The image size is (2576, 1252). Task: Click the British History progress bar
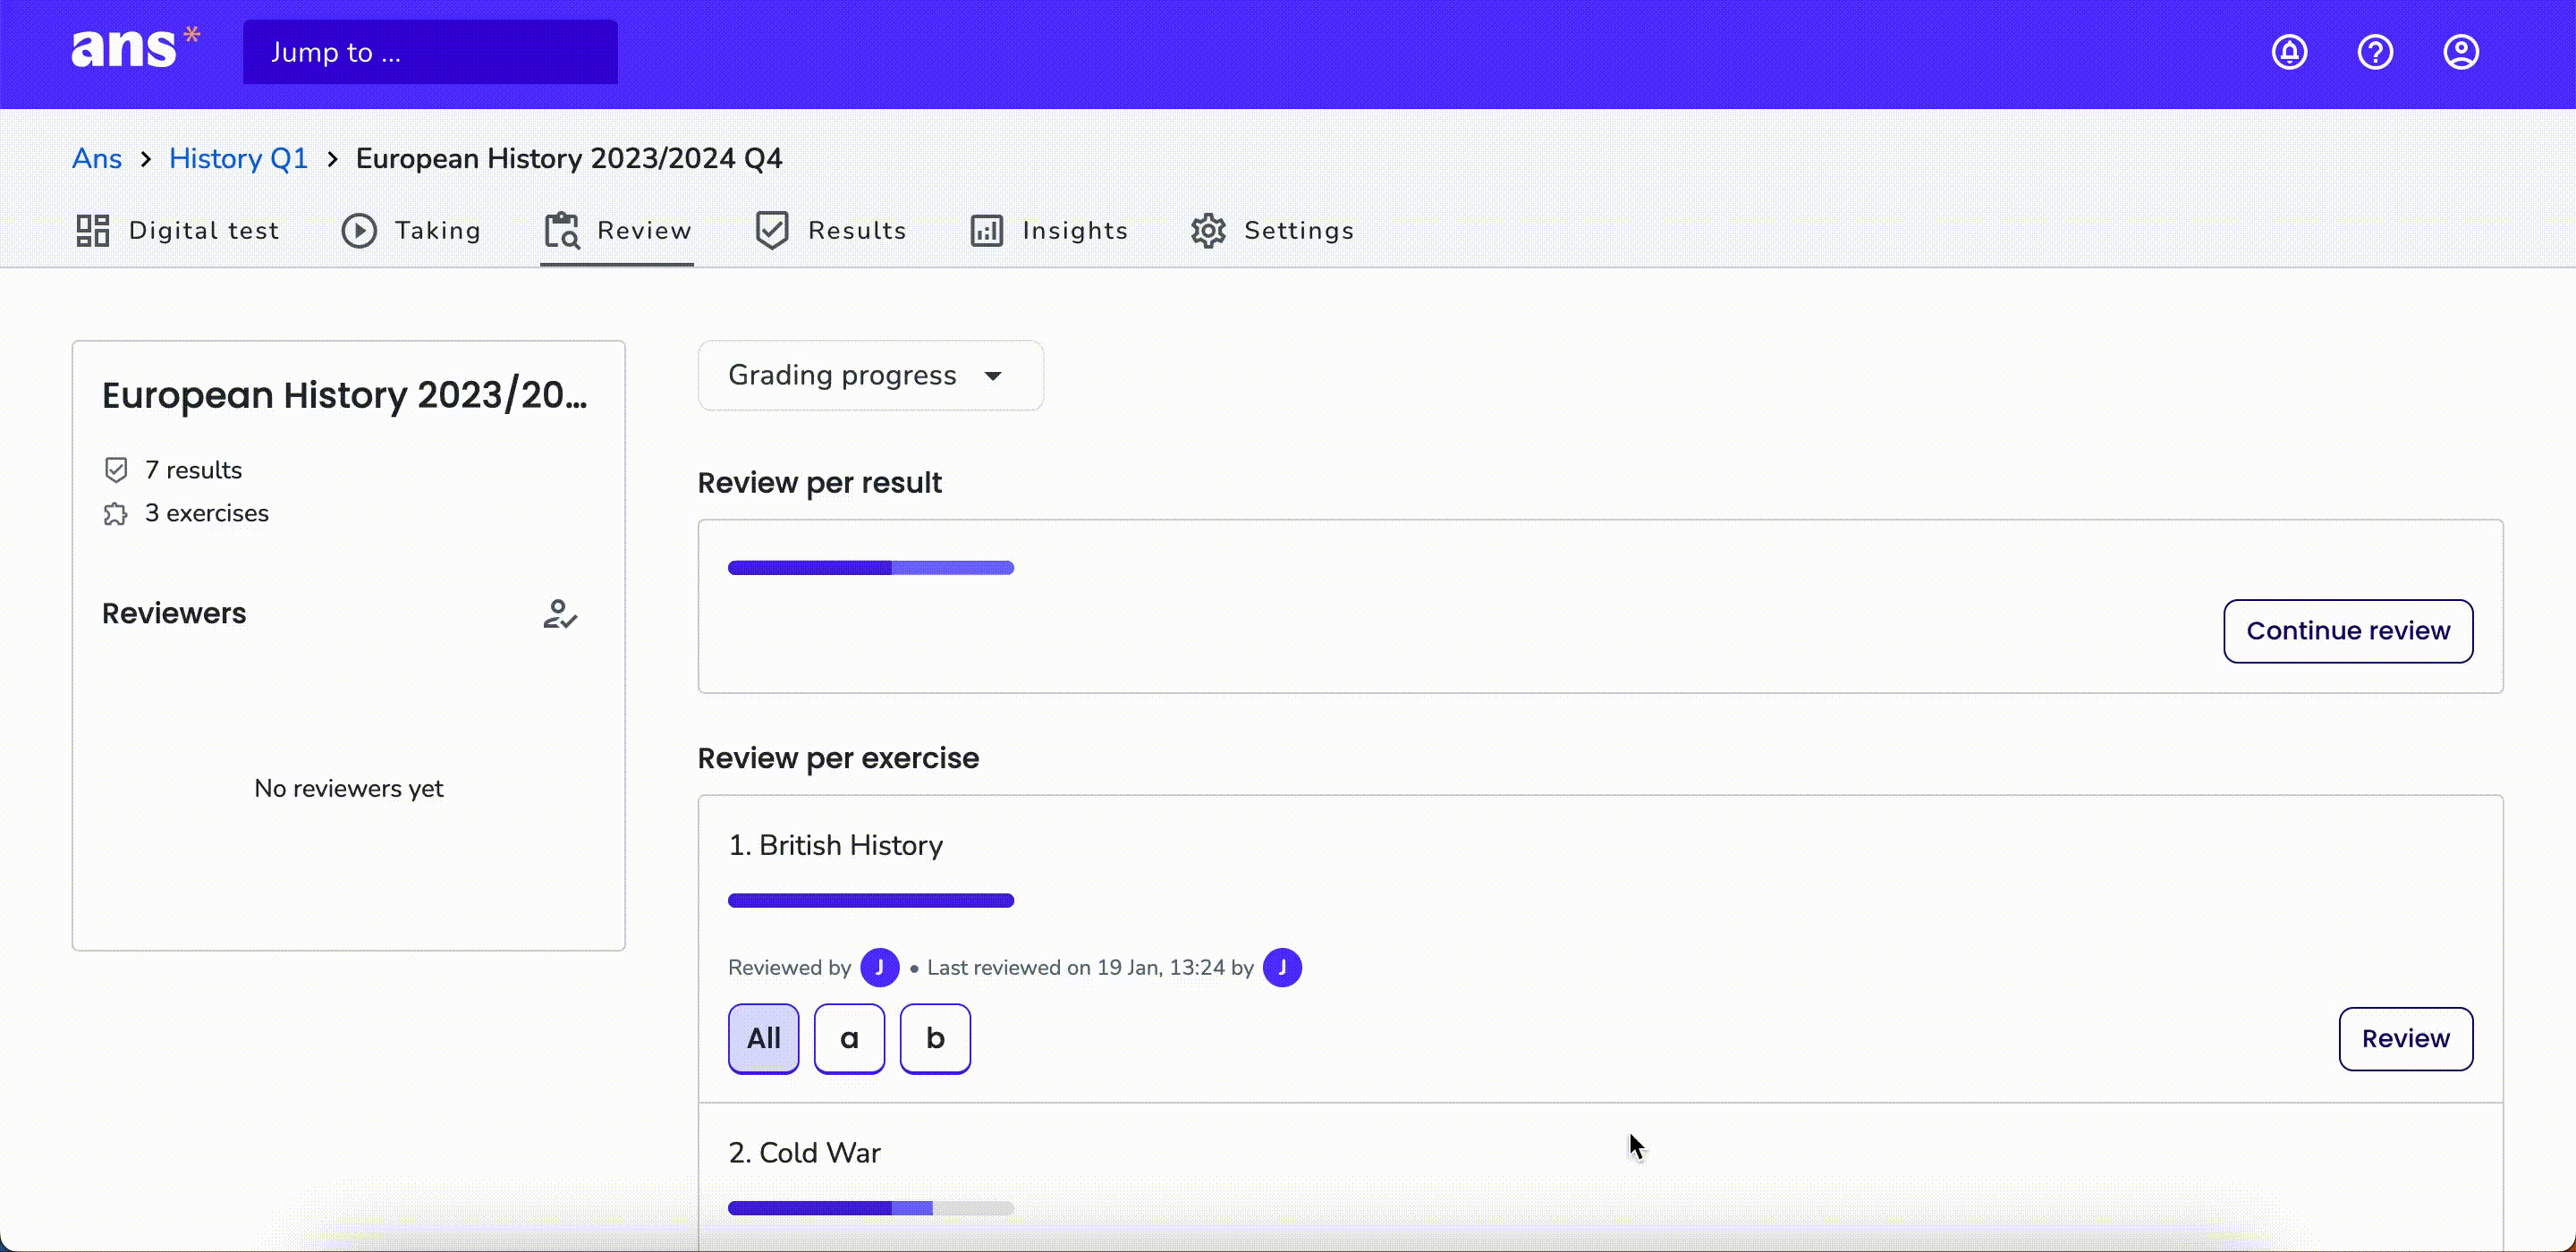(x=870, y=900)
